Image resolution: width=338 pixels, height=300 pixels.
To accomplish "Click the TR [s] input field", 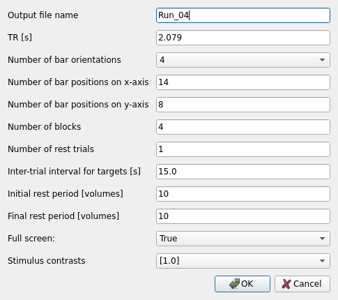I will 243,38.
